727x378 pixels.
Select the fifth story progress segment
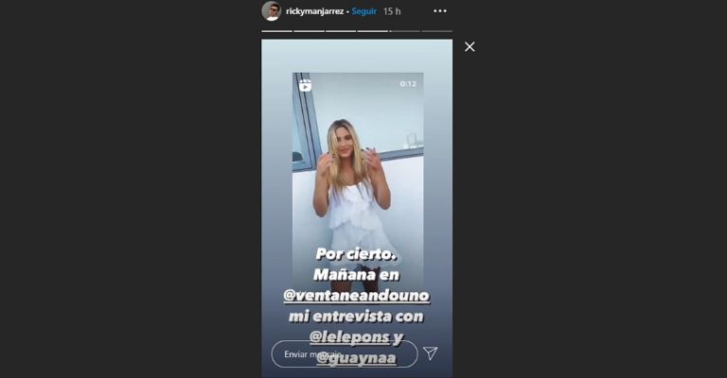tap(405, 31)
